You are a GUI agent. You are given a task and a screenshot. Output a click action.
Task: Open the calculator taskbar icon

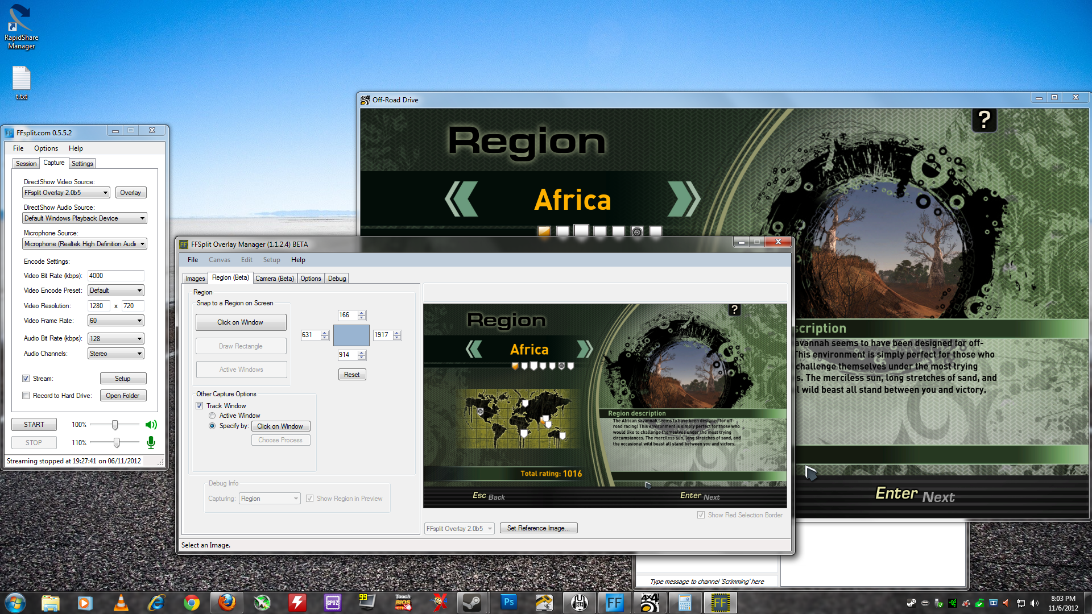[x=685, y=603]
